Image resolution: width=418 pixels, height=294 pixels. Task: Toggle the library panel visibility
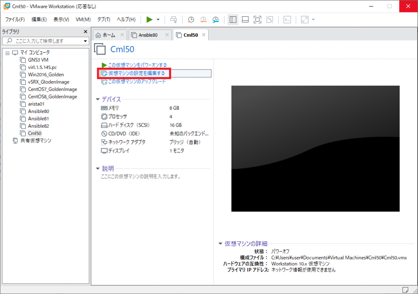tap(233, 20)
